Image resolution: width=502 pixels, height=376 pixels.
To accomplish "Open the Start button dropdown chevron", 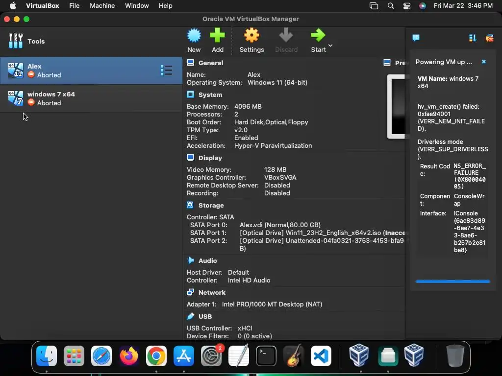I will click(330, 46).
